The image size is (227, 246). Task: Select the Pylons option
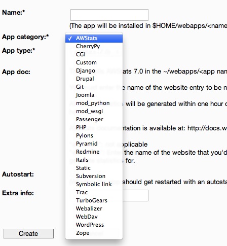click(94, 135)
